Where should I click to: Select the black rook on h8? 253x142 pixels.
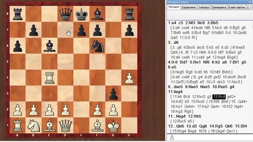pos(129,14)
